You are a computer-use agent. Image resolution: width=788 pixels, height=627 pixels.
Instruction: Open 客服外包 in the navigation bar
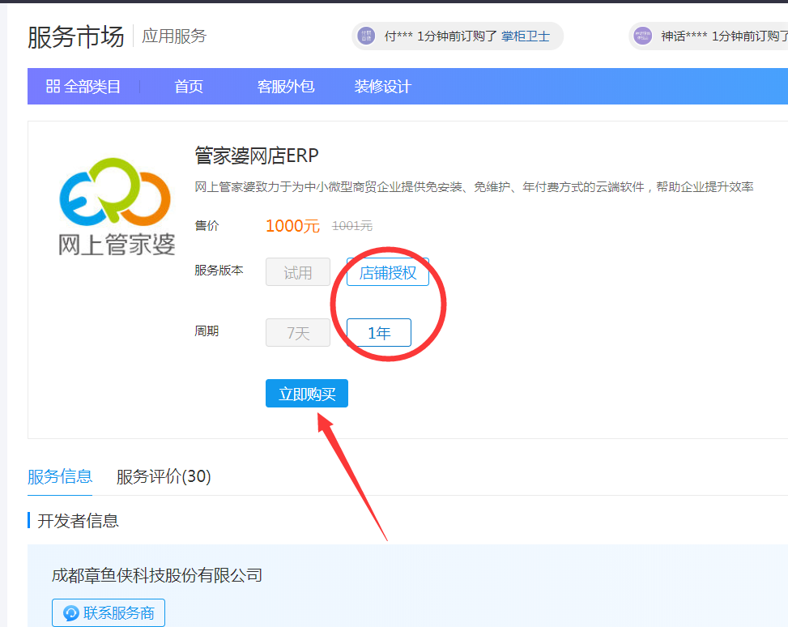(x=285, y=87)
